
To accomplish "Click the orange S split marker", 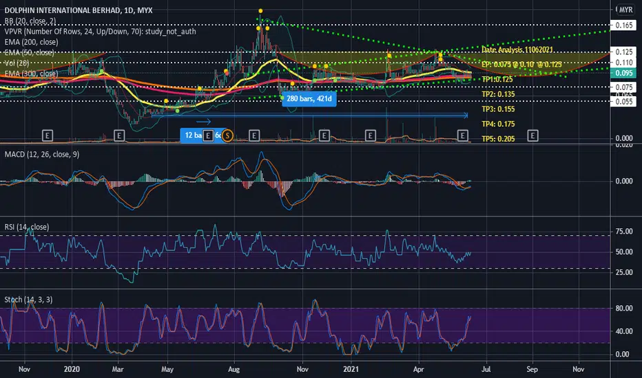I will [227, 135].
